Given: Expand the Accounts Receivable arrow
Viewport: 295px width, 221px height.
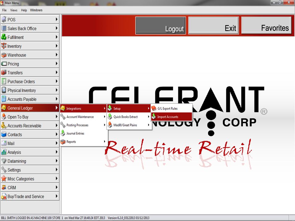Looking at the screenshot, I should [x=57, y=126].
